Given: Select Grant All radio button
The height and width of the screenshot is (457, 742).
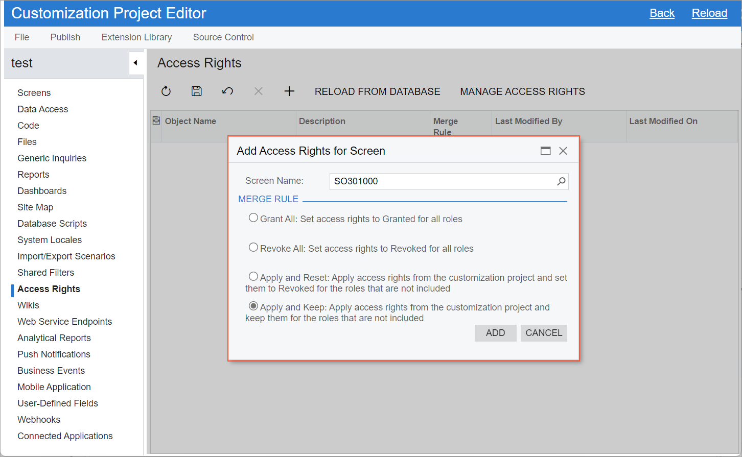Looking at the screenshot, I should coord(253,218).
